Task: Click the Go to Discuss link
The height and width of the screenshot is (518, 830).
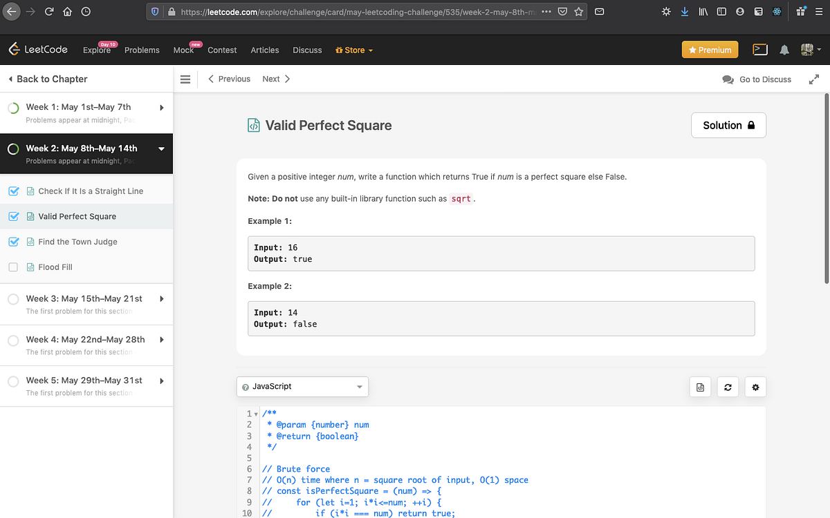Action: tap(757, 79)
